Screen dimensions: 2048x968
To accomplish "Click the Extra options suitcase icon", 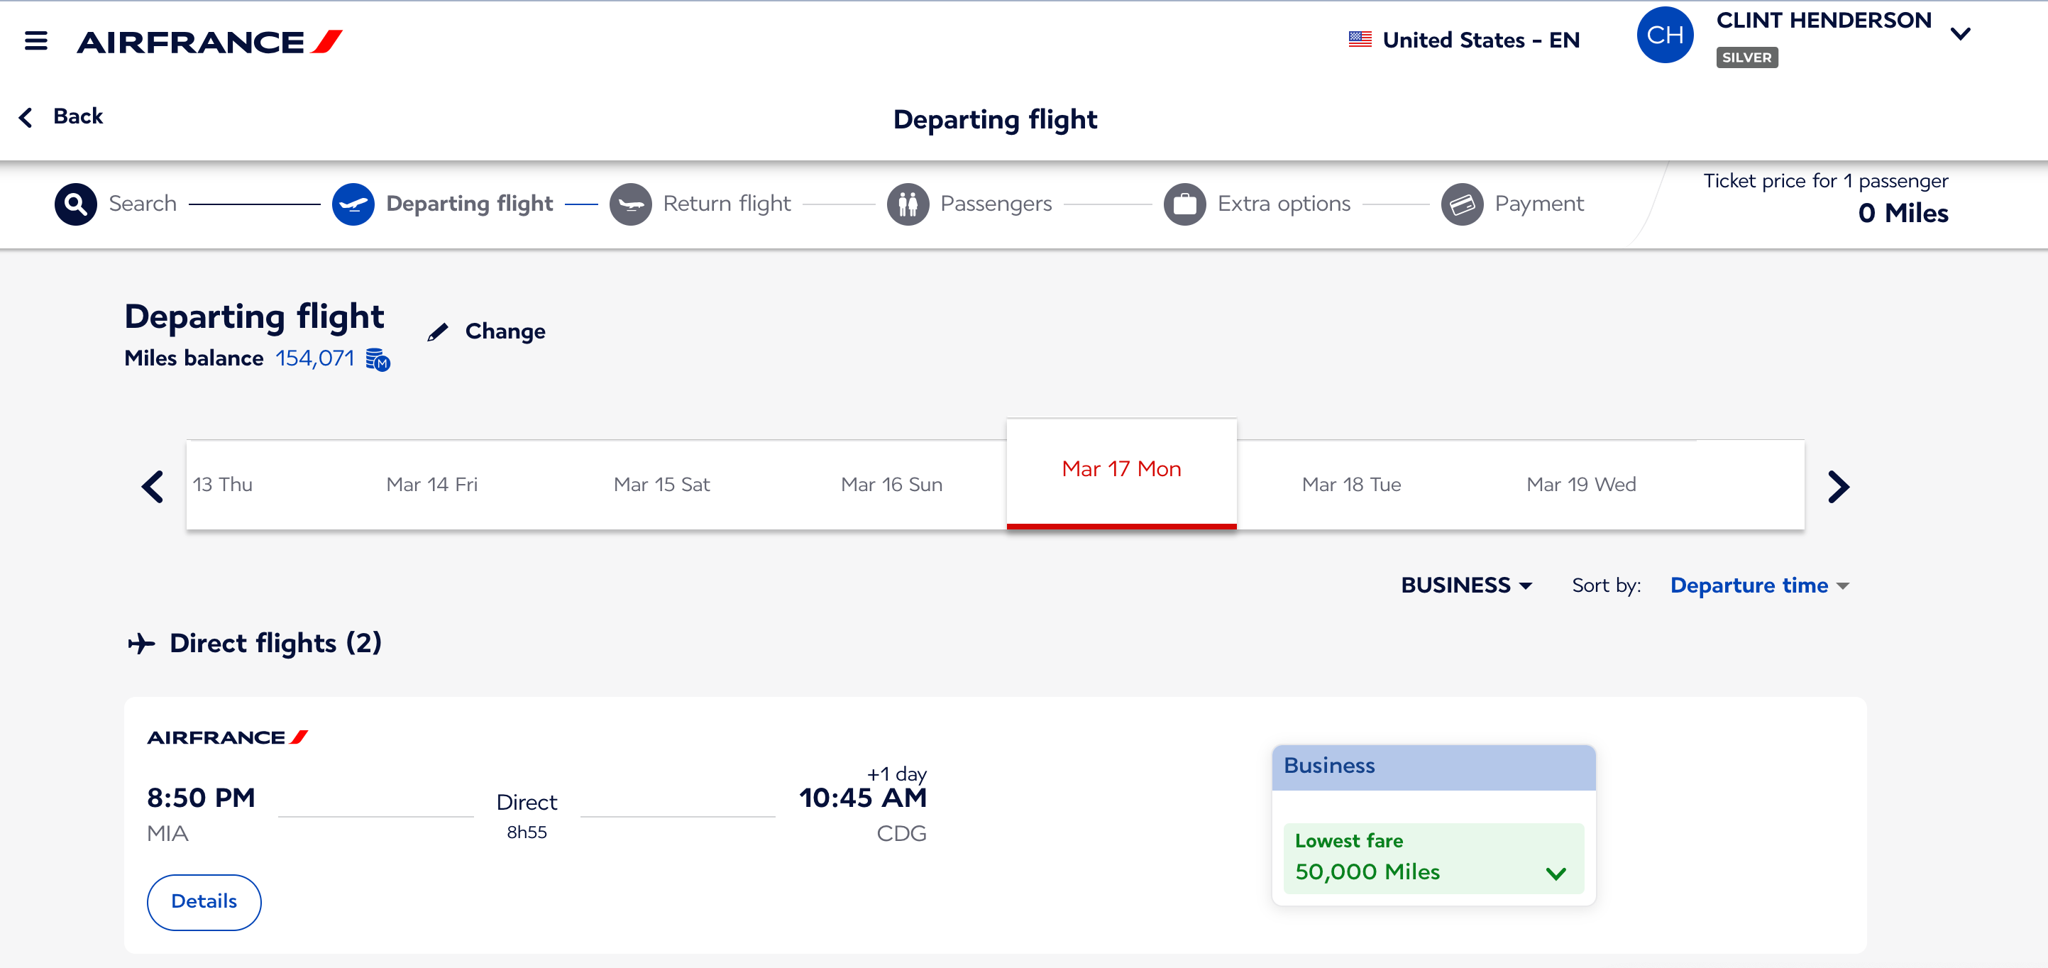I will [x=1184, y=204].
